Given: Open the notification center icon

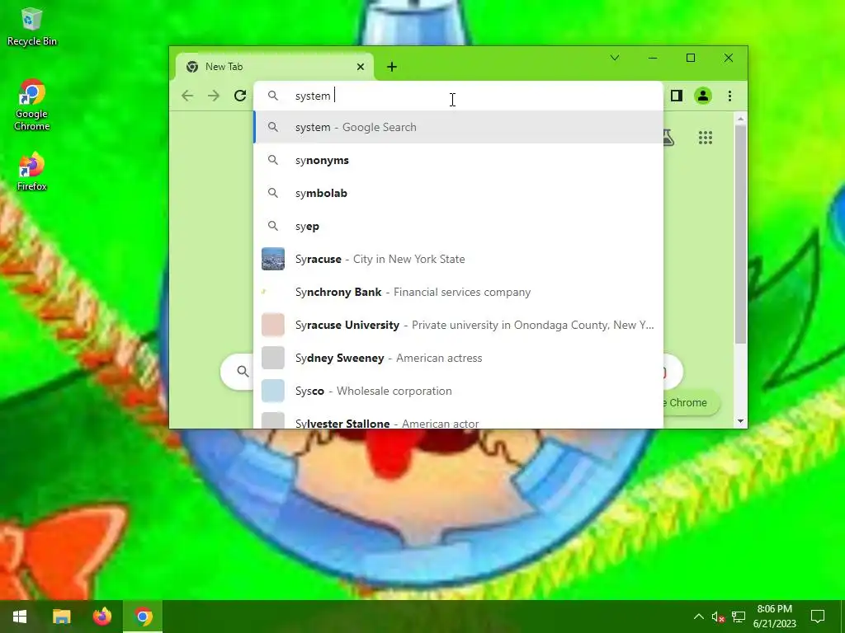Looking at the screenshot, I should pyautogui.click(x=818, y=617).
